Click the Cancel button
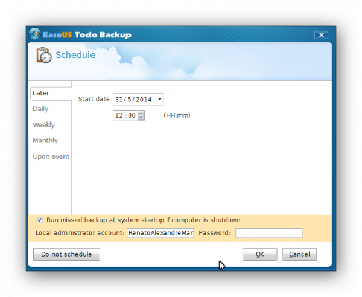 299,254
